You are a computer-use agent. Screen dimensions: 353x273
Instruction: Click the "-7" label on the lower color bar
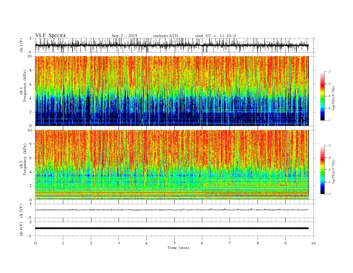tap(328, 194)
